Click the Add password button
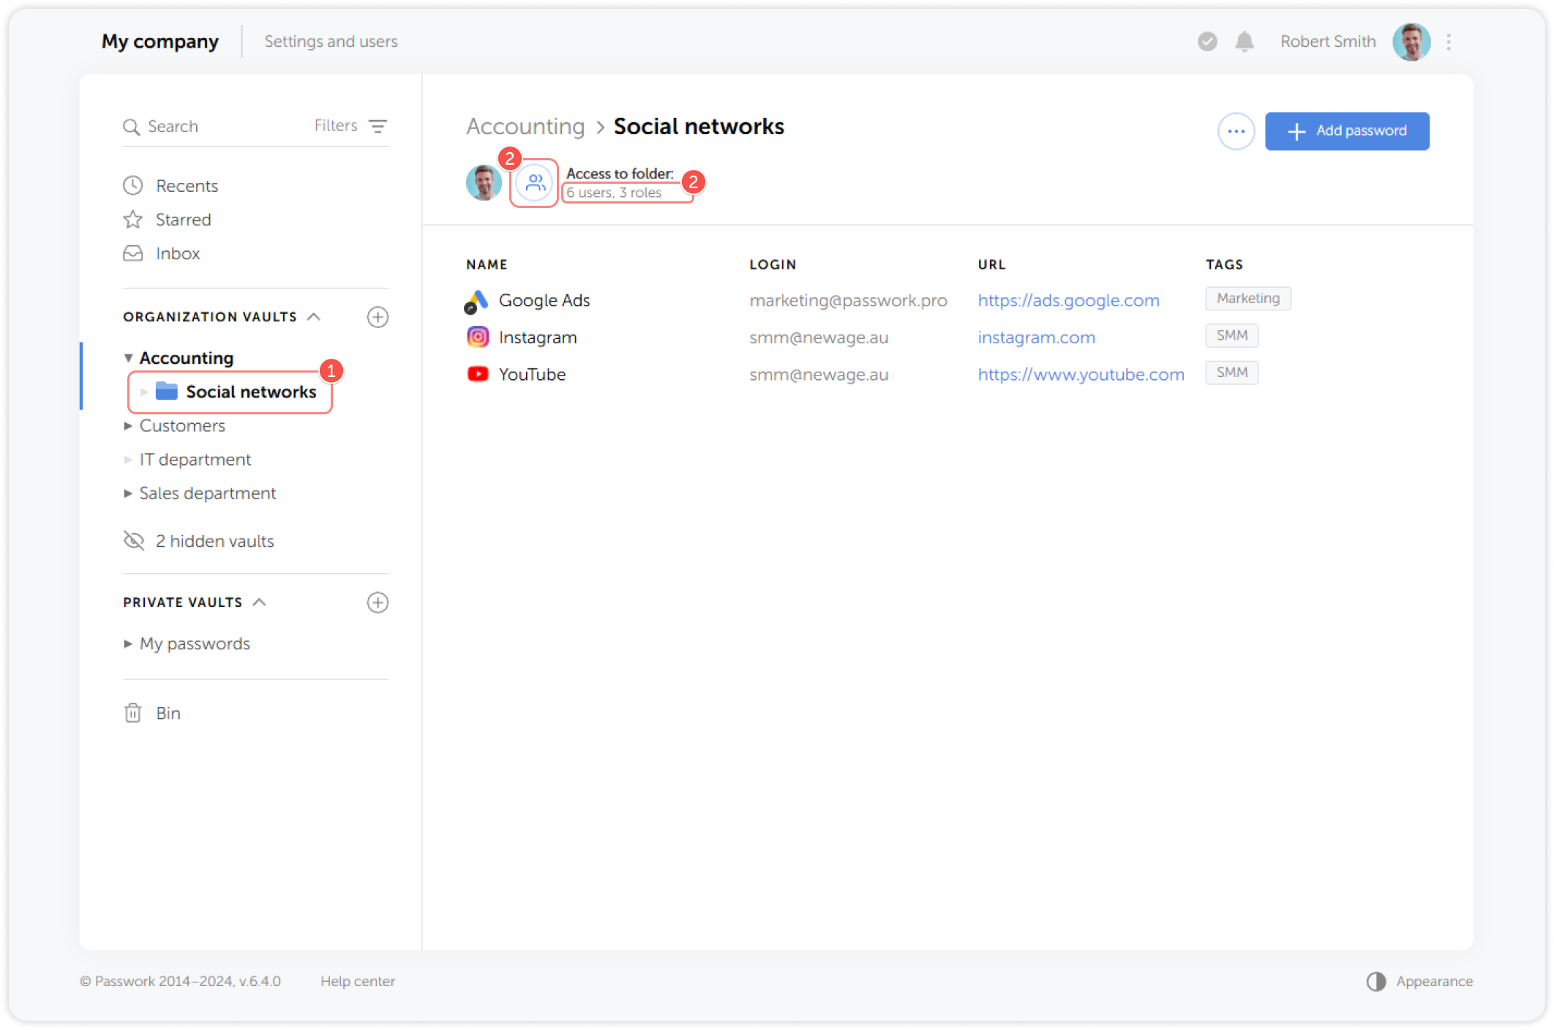1554x1030 pixels. [x=1347, y=131]
